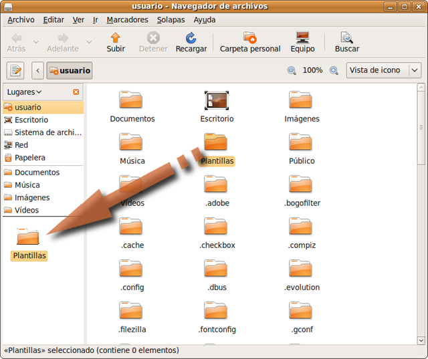Reload the folder with Recargar

(191, 38)
